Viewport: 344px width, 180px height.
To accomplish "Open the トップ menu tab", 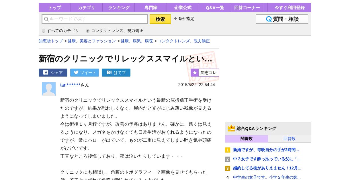I will [54, 7].
